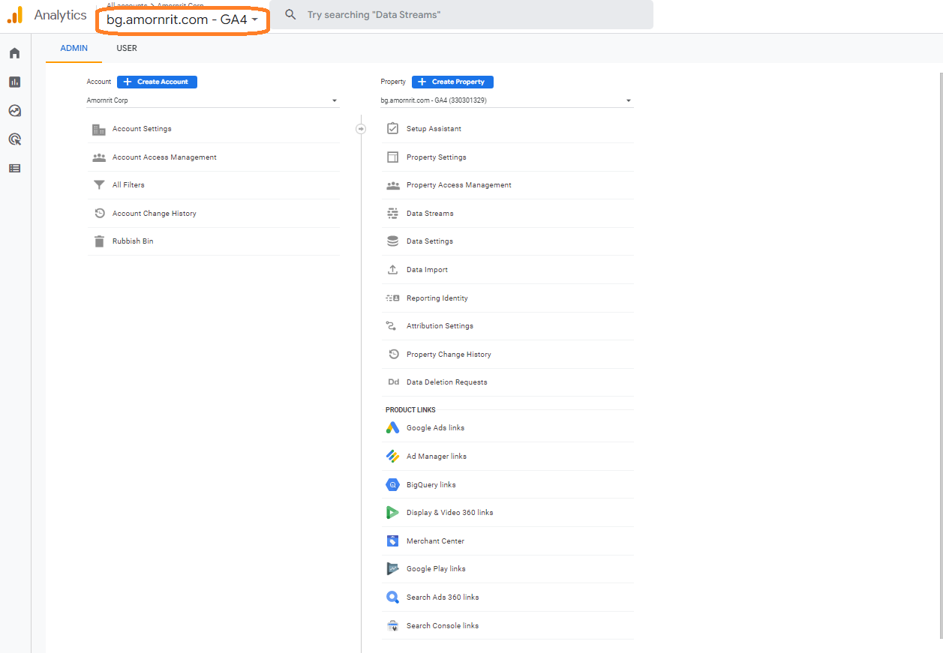943x653 pixels.
Task: Click the Google Ads links icon
Action: pos(392,428)
